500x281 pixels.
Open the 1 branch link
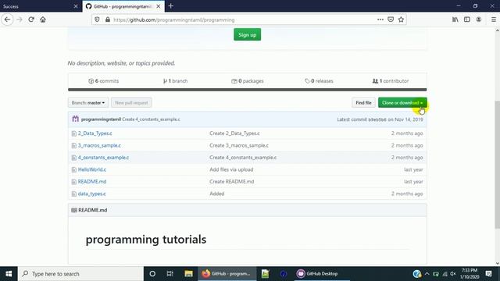(175, 81)
